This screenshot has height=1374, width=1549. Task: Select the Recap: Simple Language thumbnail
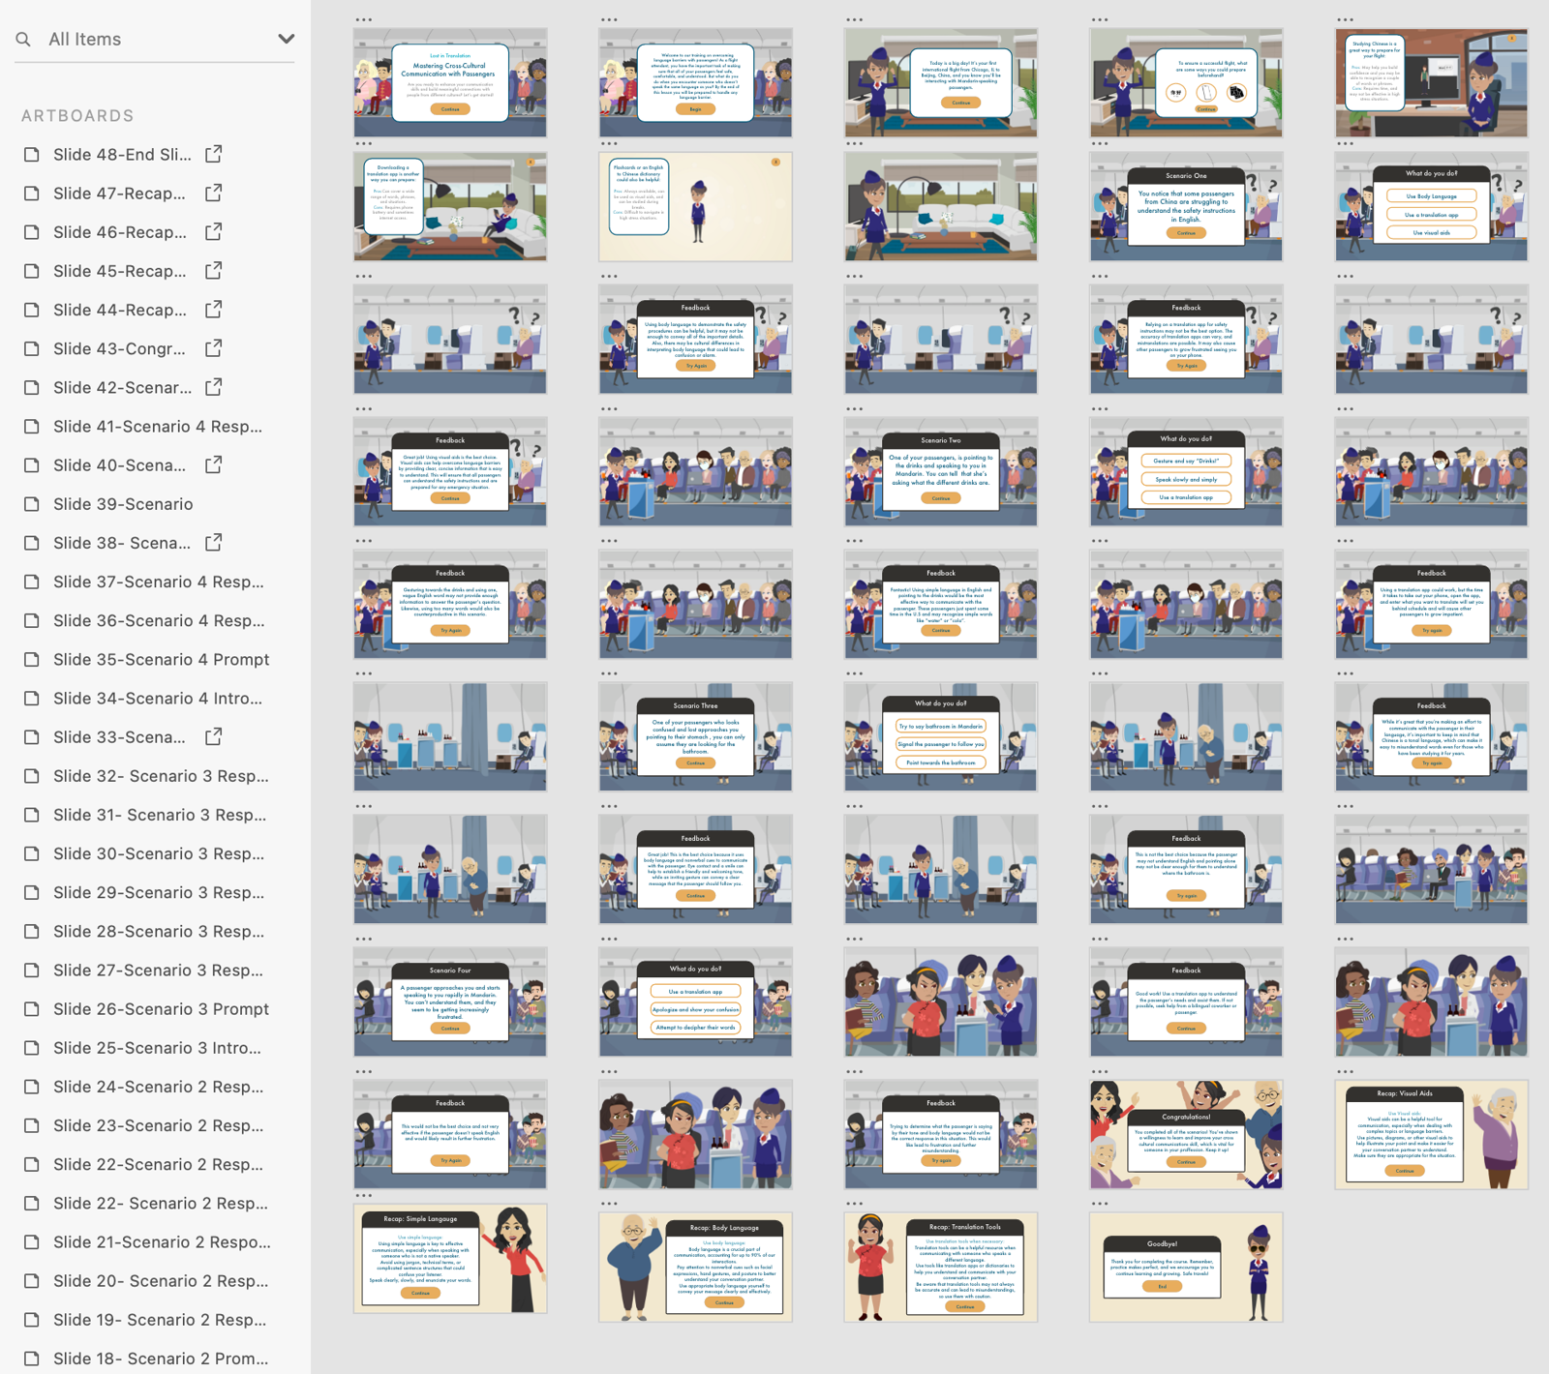pyautogui.click(x=450, y=1258)
